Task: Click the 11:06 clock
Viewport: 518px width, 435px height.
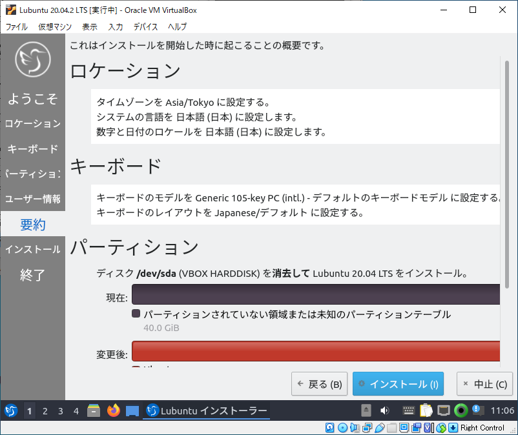Action: coord(502,410)
